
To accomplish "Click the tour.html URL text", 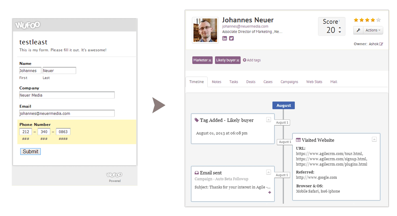I will (x=329, y=154).
